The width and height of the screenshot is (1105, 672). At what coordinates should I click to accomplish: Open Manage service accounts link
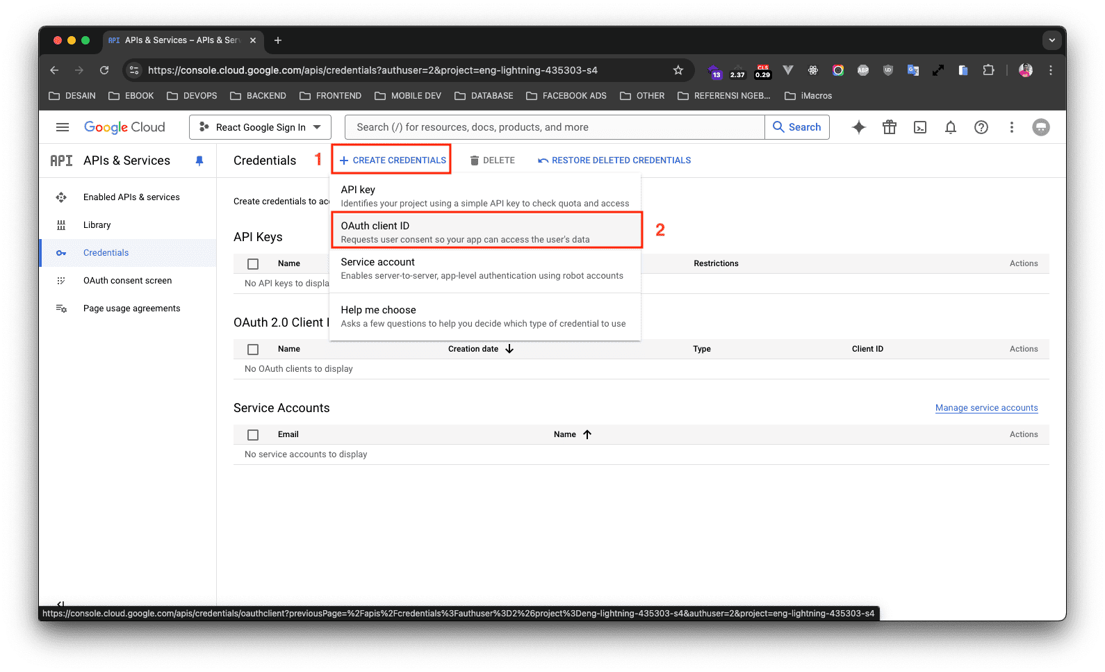click(x=986, y=408)
